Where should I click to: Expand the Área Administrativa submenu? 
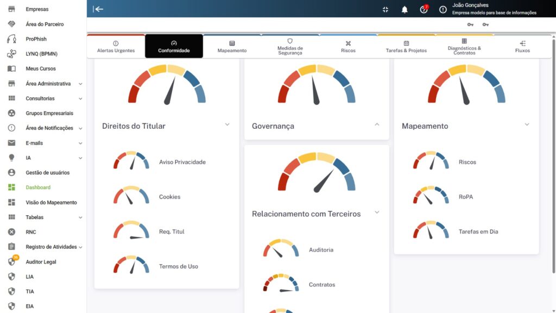80,84
